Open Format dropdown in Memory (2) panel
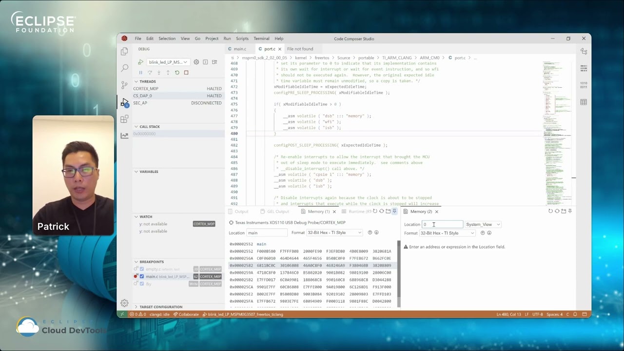The width and height of the screenshot is (624, 351). (447, 233)
